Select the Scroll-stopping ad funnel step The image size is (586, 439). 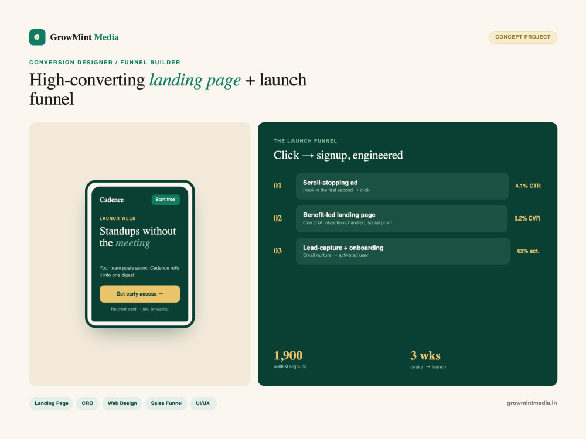point(402,186)
